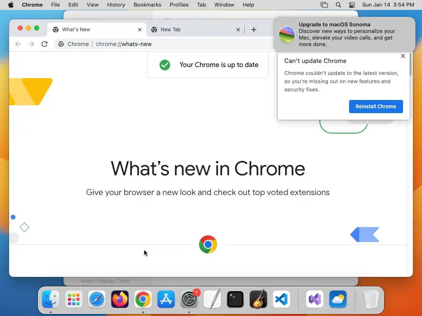Open the App Store from the dock

tap(166, 299)
